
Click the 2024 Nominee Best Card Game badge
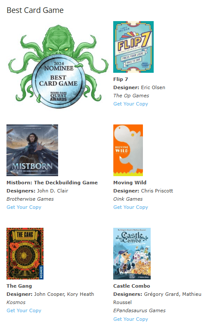pyautogui.click(x=58, y=67)
